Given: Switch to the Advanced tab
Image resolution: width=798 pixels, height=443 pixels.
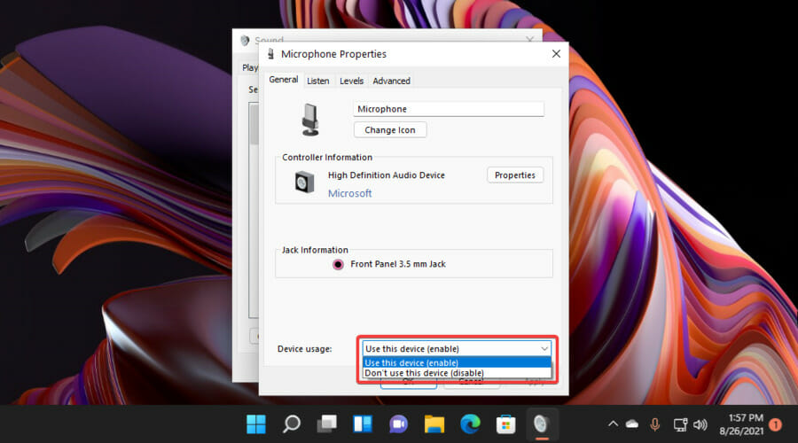Looking at the screenshot, I should [x=391, y=81].
